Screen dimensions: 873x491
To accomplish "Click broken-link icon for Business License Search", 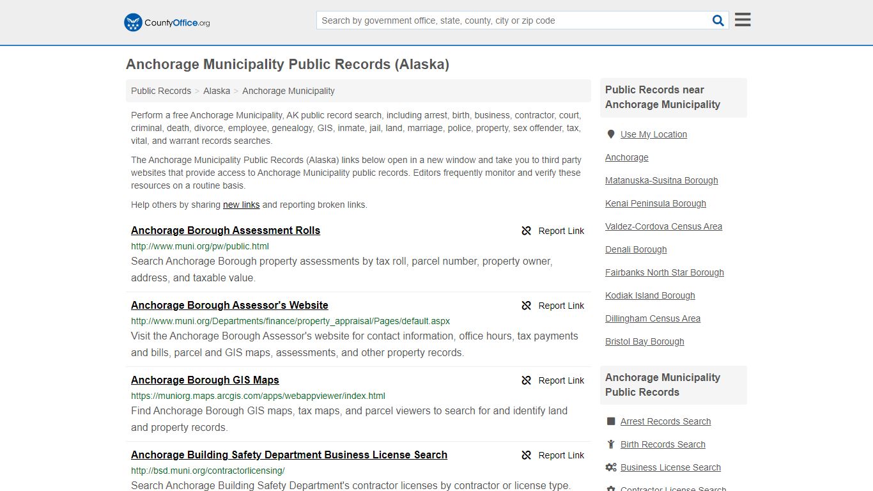I will (527, 455).
